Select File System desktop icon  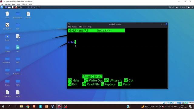[7, 26]
